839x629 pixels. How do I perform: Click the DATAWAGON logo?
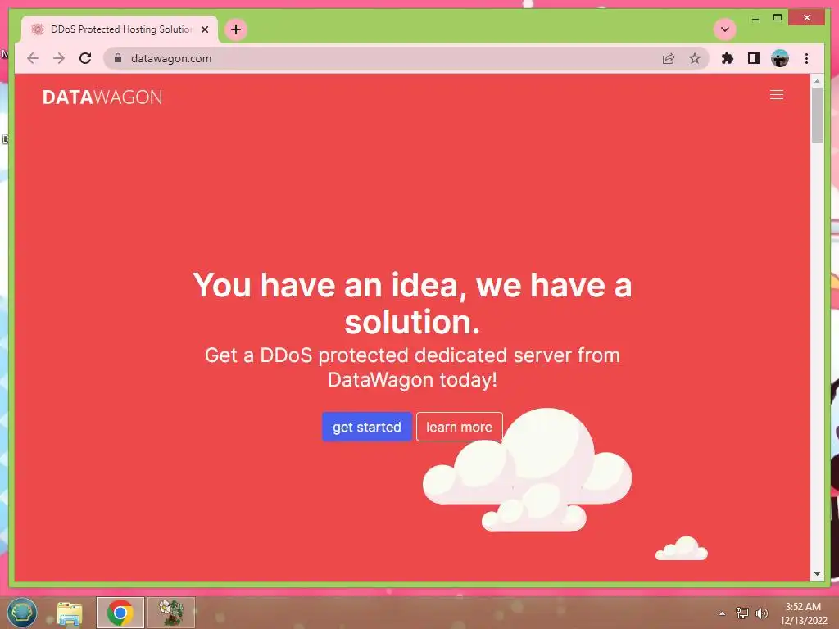102,97
